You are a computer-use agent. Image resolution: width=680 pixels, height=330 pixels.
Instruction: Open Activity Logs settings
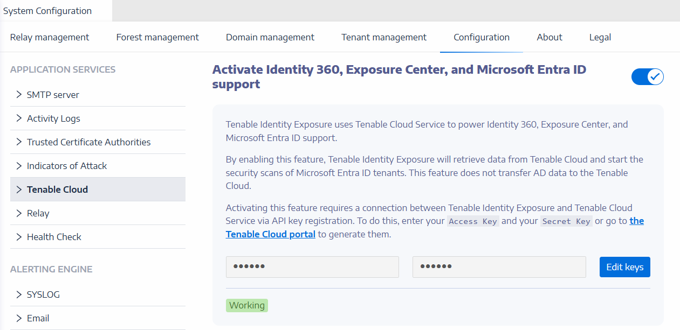click(98, 118)
